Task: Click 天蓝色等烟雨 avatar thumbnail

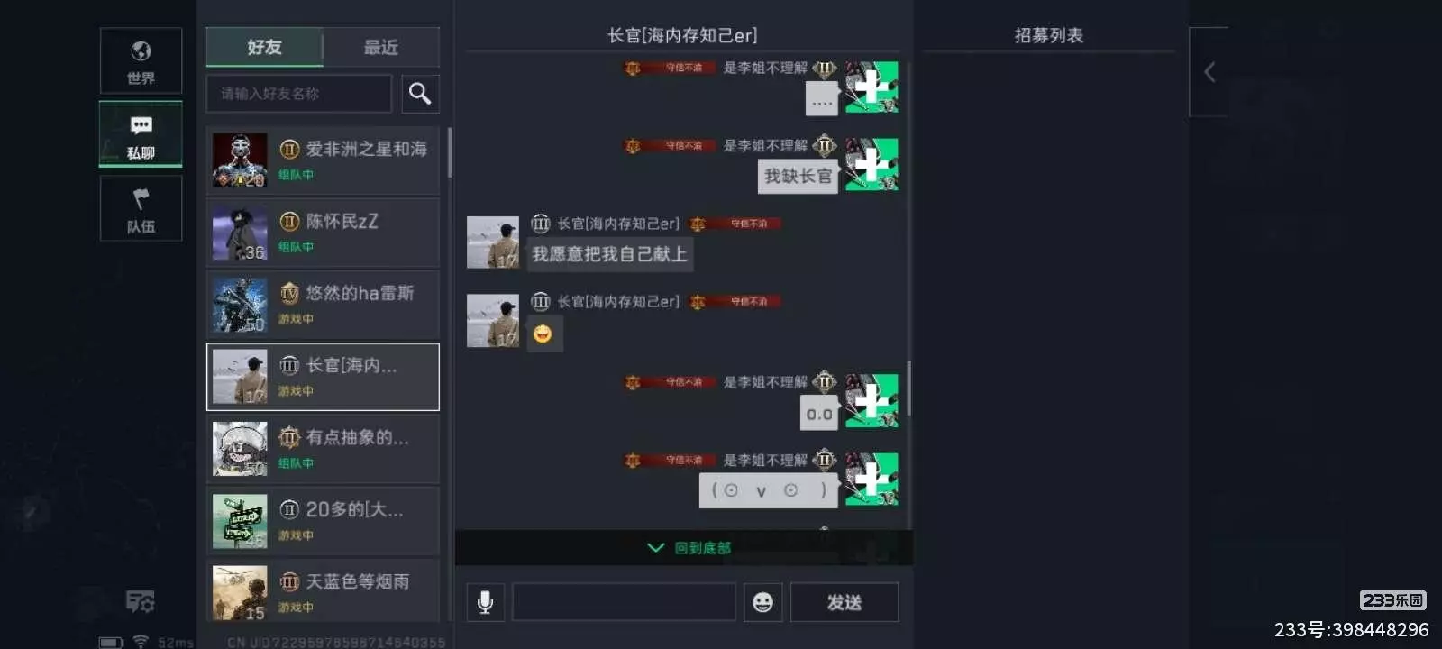Action: (240, 592)
